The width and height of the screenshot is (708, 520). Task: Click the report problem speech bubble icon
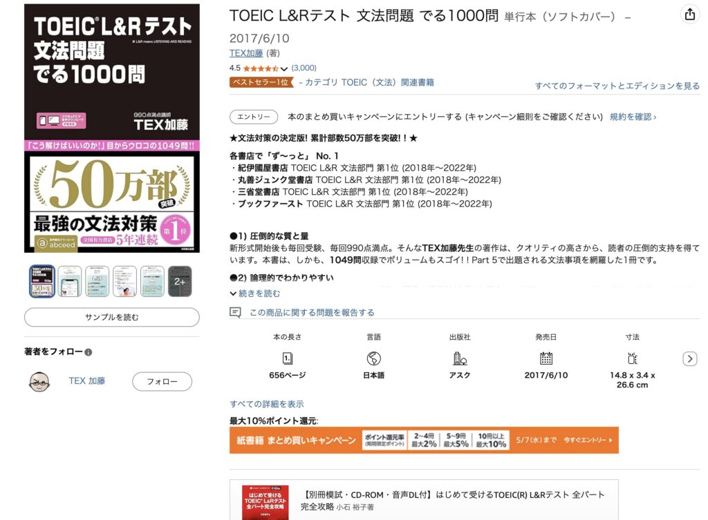tap(235, 312)
